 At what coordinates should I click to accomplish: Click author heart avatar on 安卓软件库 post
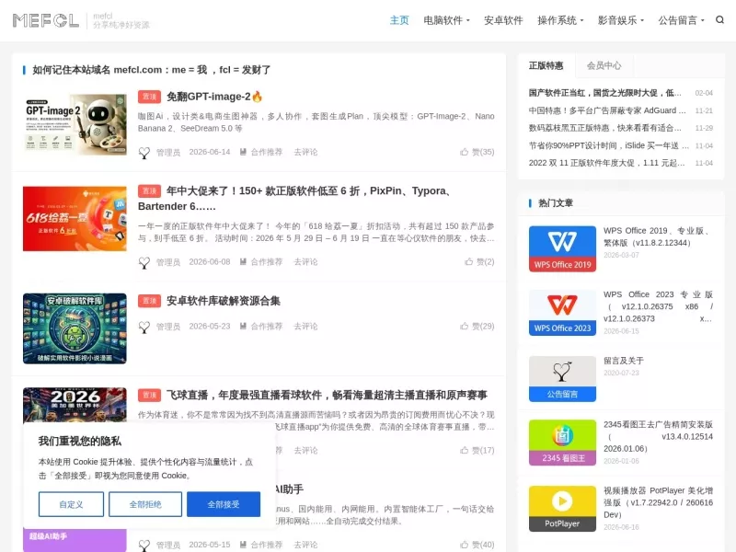tap(144, 327)
